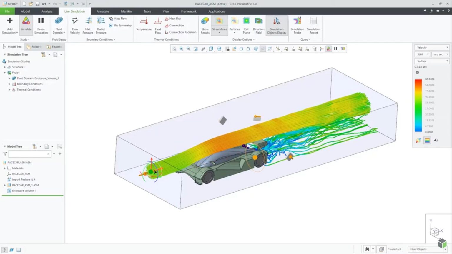Open the Fluid Domain tool
Image resolution: width=452 pixels, height=254 pixels.
[59, 25]
